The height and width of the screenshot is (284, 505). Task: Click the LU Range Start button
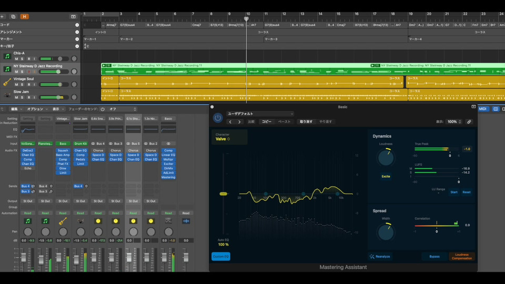click(x=454, y=192)
